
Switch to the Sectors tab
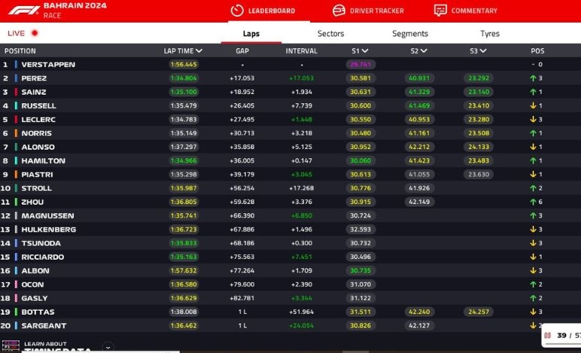[330, 34]
